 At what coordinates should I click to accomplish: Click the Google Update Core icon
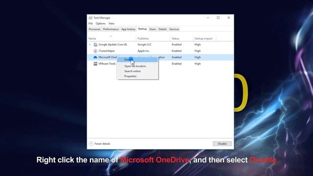point(95,44)
